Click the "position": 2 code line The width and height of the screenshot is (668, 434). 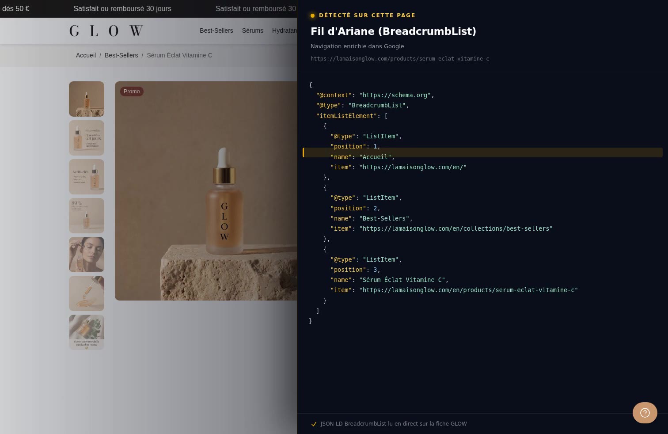coord(355,208)
